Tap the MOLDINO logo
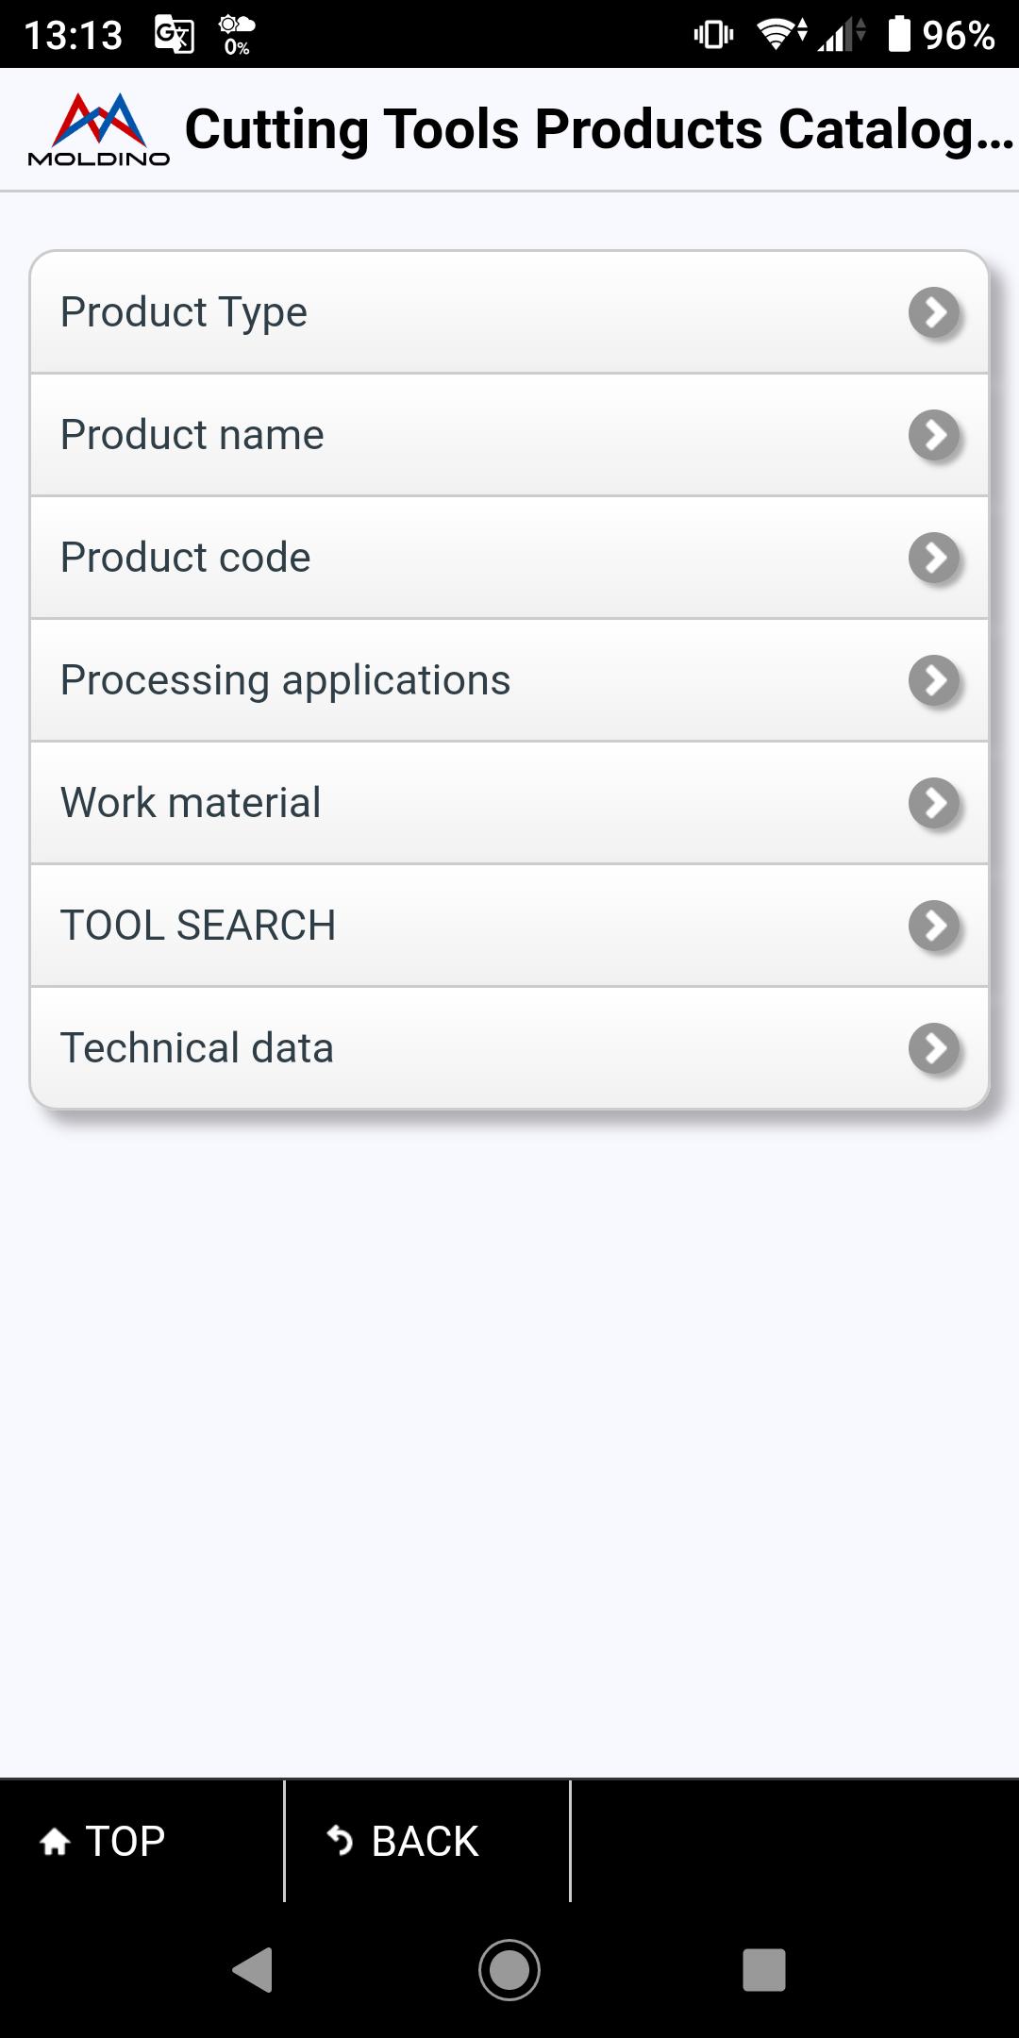1019x2038 pixels. click(x=99, y=129)
